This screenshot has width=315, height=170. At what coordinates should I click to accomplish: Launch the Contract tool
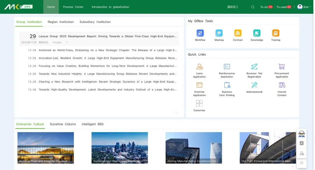(x=238, y=33)
